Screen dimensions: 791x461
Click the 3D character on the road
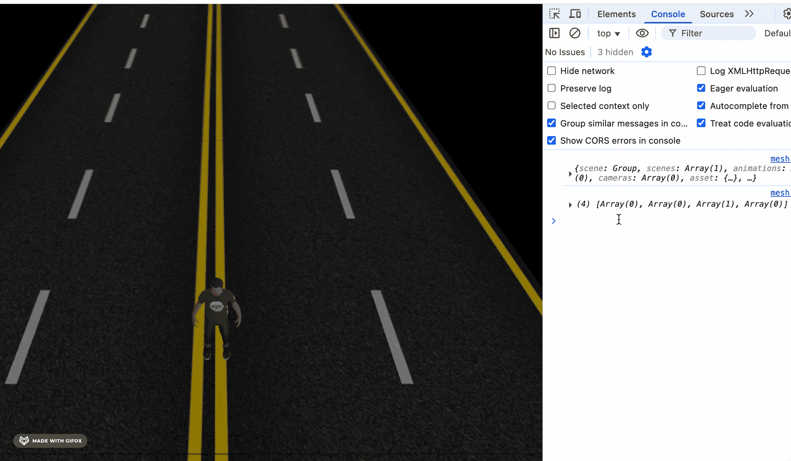217,319
